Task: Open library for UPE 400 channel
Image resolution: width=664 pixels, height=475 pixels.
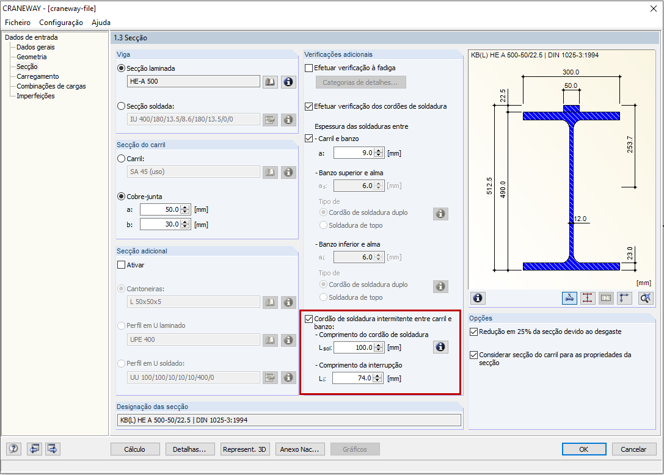Action: (x=270, y=340)
